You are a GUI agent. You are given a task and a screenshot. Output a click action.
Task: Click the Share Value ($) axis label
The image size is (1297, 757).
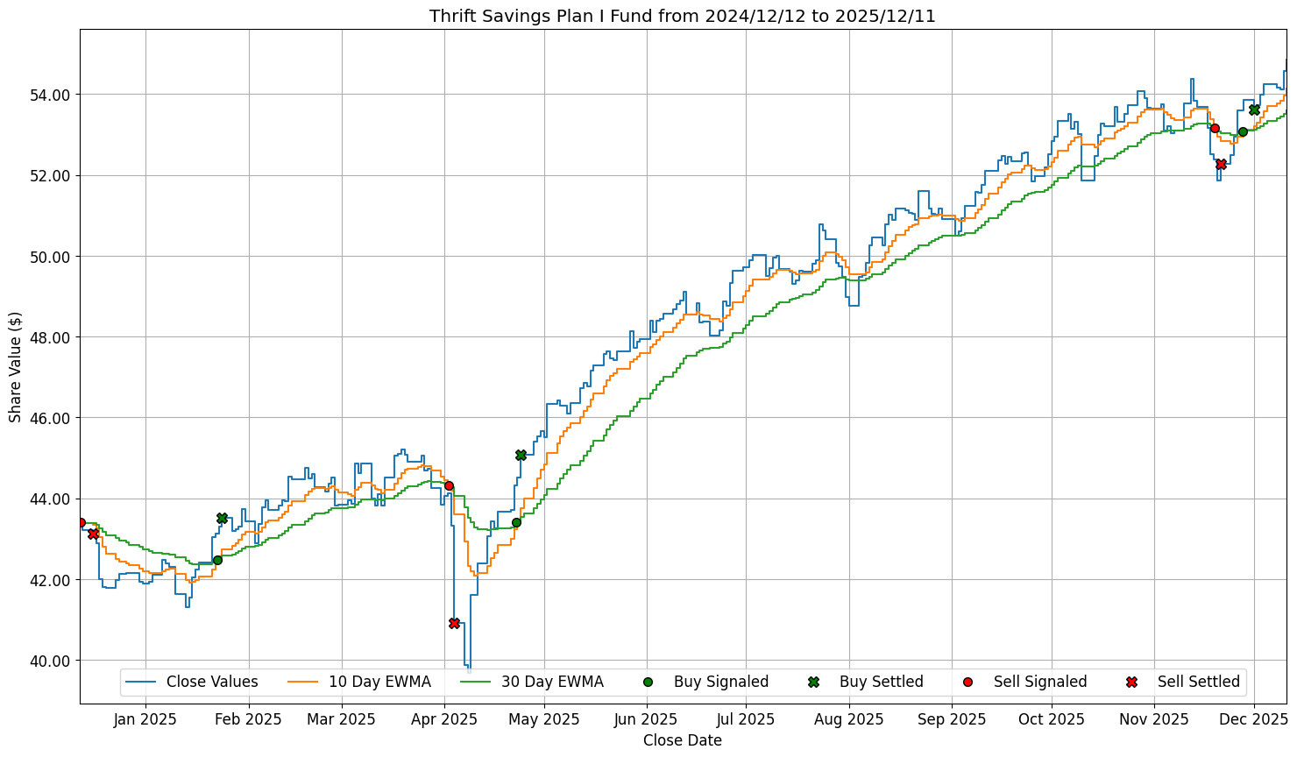(x=16, y=366)
